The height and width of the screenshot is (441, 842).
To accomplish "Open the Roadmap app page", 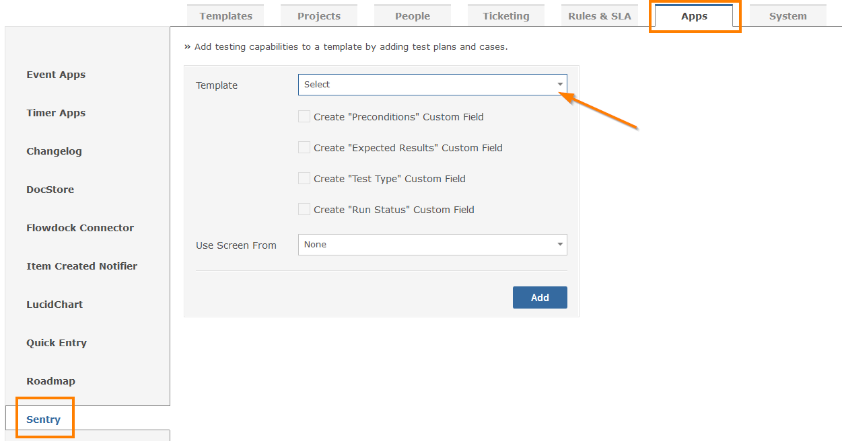I will point(50,381).
